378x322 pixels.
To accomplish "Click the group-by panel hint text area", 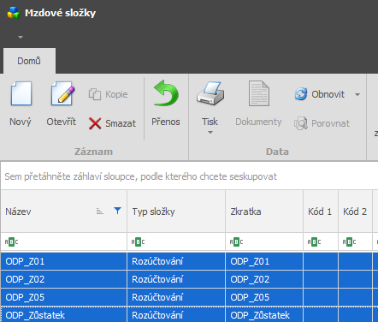I will click(141, 176).
